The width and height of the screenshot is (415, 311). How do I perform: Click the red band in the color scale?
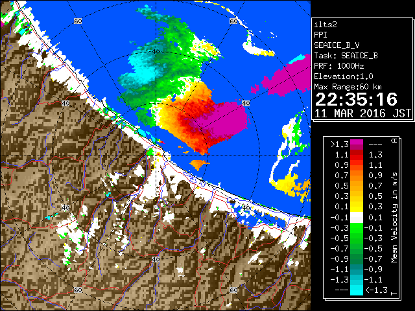click(357, 157)
